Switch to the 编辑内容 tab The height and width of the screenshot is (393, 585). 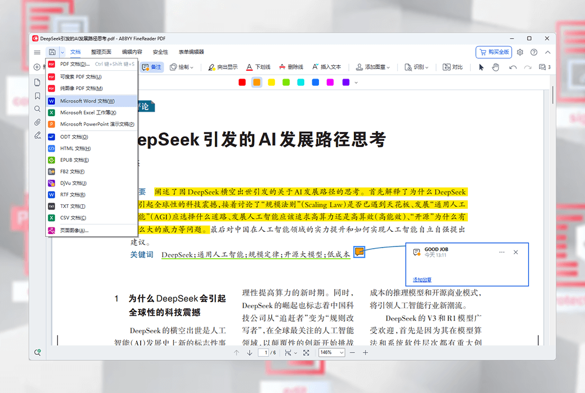click(132, 52)
